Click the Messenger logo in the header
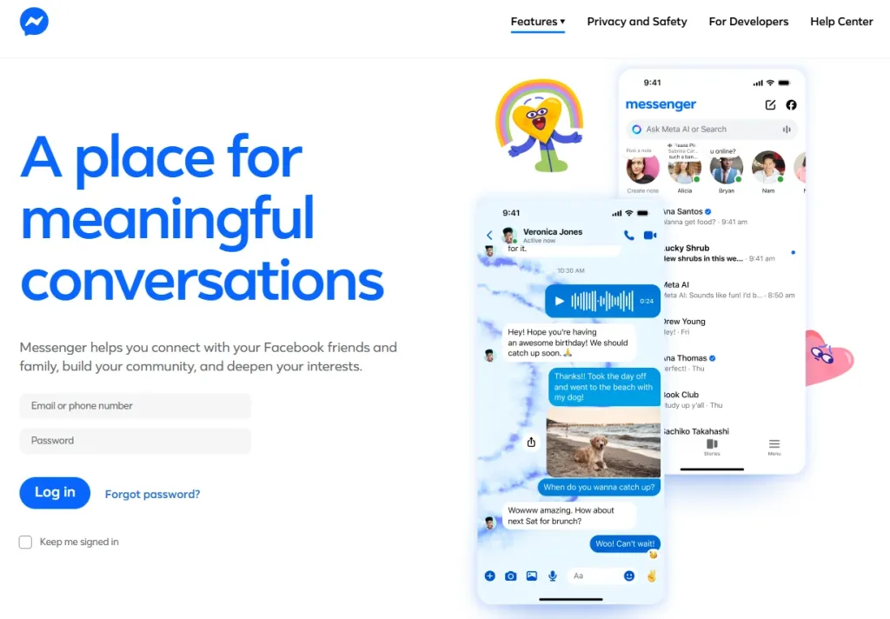This screenshot has width=890, height=619. (x=34, y=22)
